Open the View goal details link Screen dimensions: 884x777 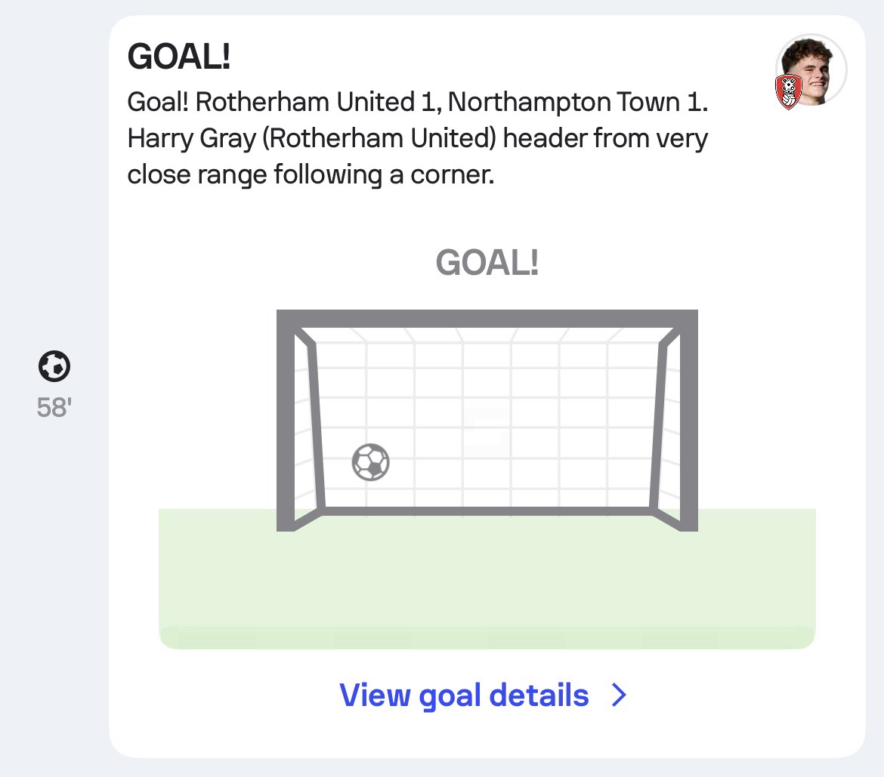[464, 695]
